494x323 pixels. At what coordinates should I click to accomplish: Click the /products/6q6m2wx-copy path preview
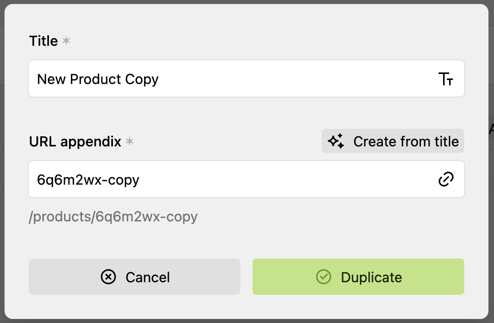pyautogui.click(x=113, y=217)
